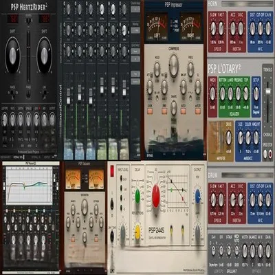Click the vertical center slider in PSP HertzRider
The height and width of the screenshot is (275, 275).
point(28,56)
